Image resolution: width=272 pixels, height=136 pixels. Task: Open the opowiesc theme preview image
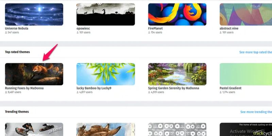[106, 14]
